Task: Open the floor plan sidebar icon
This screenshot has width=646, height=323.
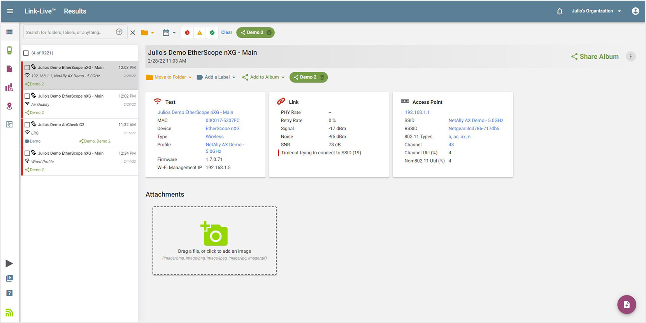Action: pyautogui.click(x=9, y=124)
